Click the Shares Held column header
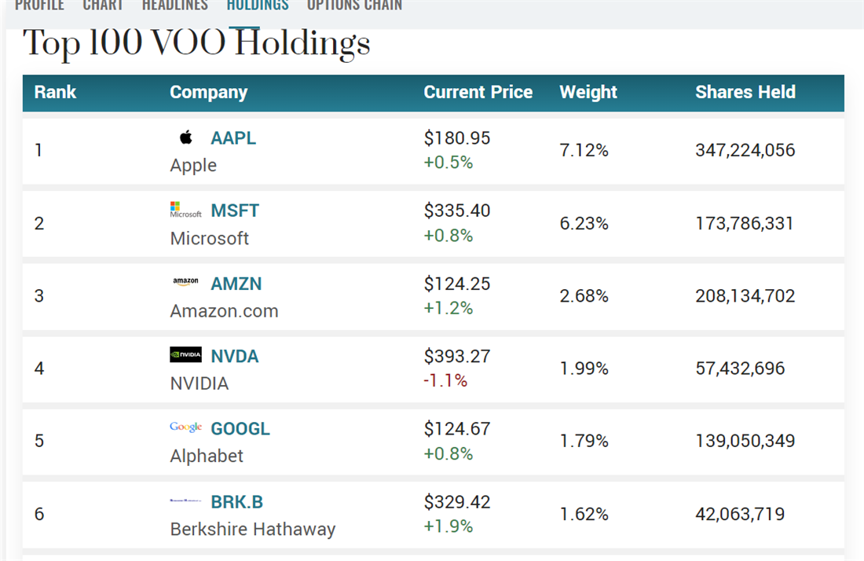 pos(745,92)
